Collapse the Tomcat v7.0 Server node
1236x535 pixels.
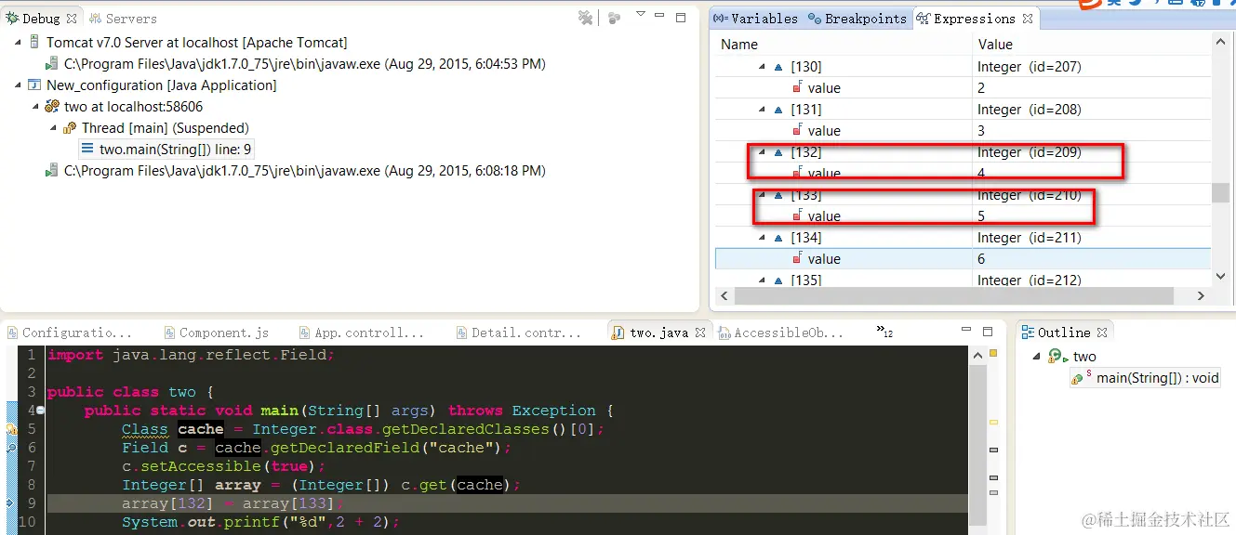click(19, 43)
